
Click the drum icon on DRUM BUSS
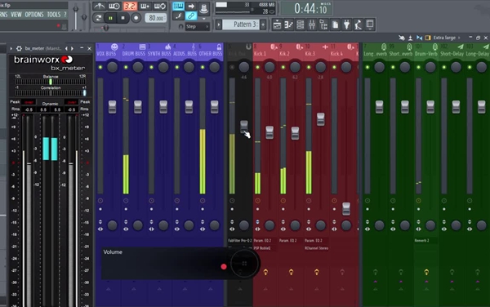[x=142, y=47]
